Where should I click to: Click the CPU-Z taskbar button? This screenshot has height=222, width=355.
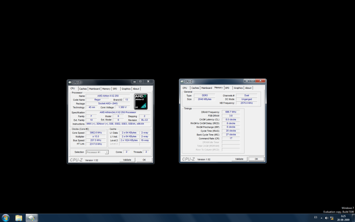[x=32, y=218]
